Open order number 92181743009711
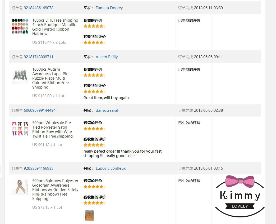 pyautogui.click(x=39, y=57)
